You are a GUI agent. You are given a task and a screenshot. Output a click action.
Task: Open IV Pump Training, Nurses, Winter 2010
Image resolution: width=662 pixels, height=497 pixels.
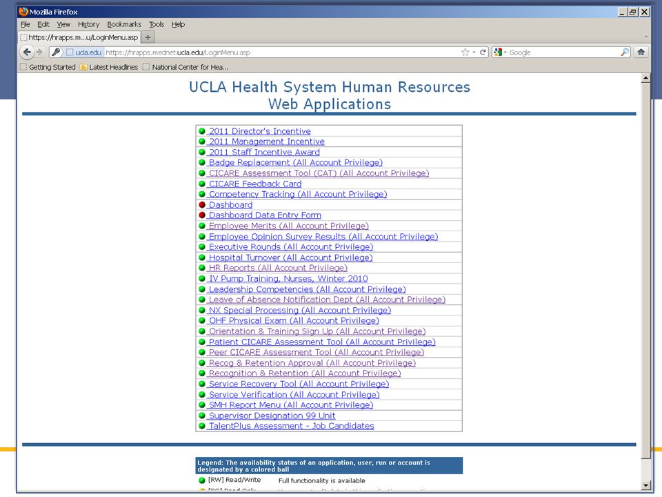pos(288,278)
